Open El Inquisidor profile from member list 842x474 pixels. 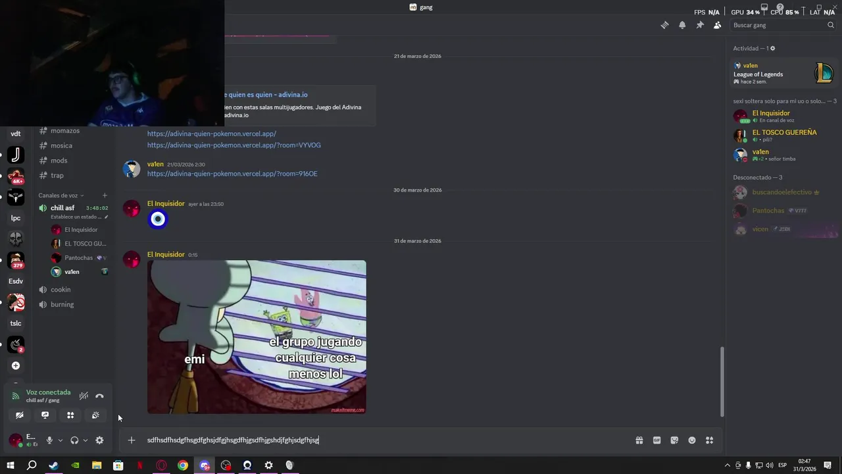click(784, 117)
